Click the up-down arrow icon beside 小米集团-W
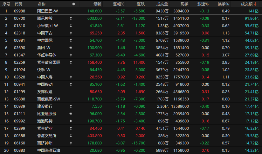This screenshot has width=262, height=154. point(71,26)
